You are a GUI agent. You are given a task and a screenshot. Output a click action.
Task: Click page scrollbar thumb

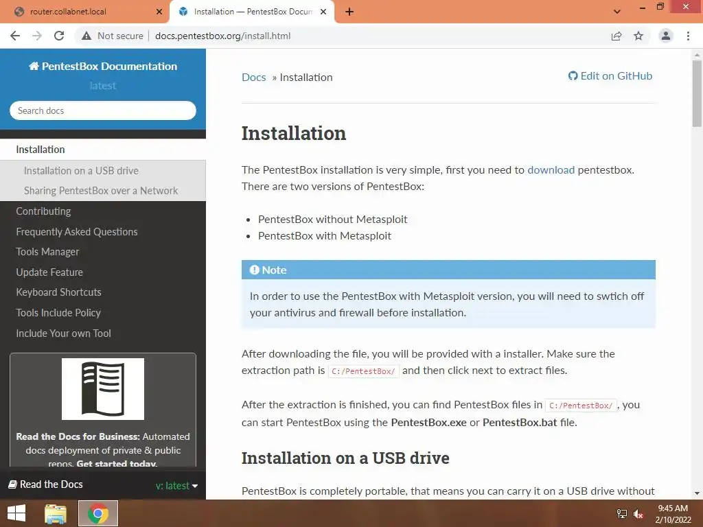[697, 93]
